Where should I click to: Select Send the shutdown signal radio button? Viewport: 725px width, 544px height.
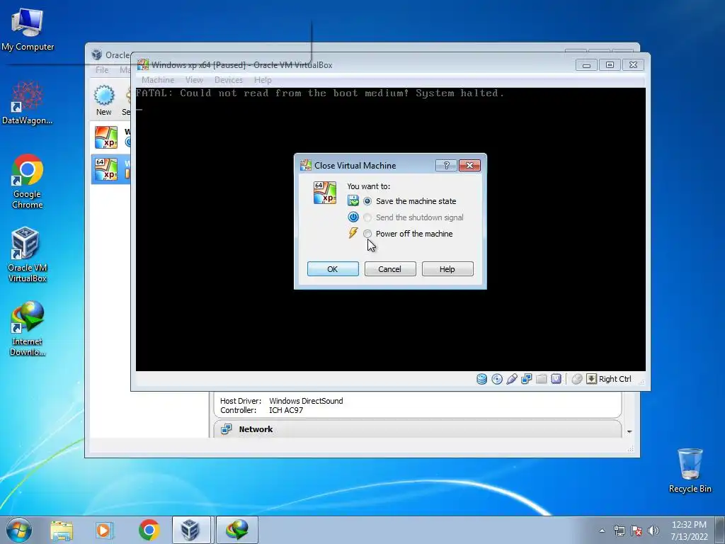(367, 217)
